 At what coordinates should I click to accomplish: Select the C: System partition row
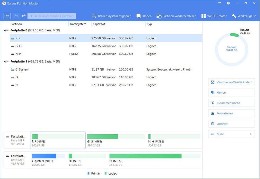tap(106, 69)
